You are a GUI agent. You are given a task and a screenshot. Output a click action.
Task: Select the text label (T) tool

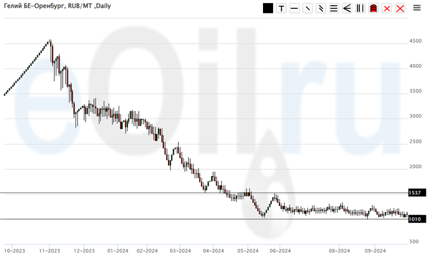click(281, 8)
